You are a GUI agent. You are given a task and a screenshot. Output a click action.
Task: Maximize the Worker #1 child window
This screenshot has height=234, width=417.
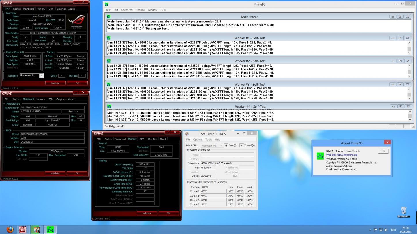pos(400,38)
